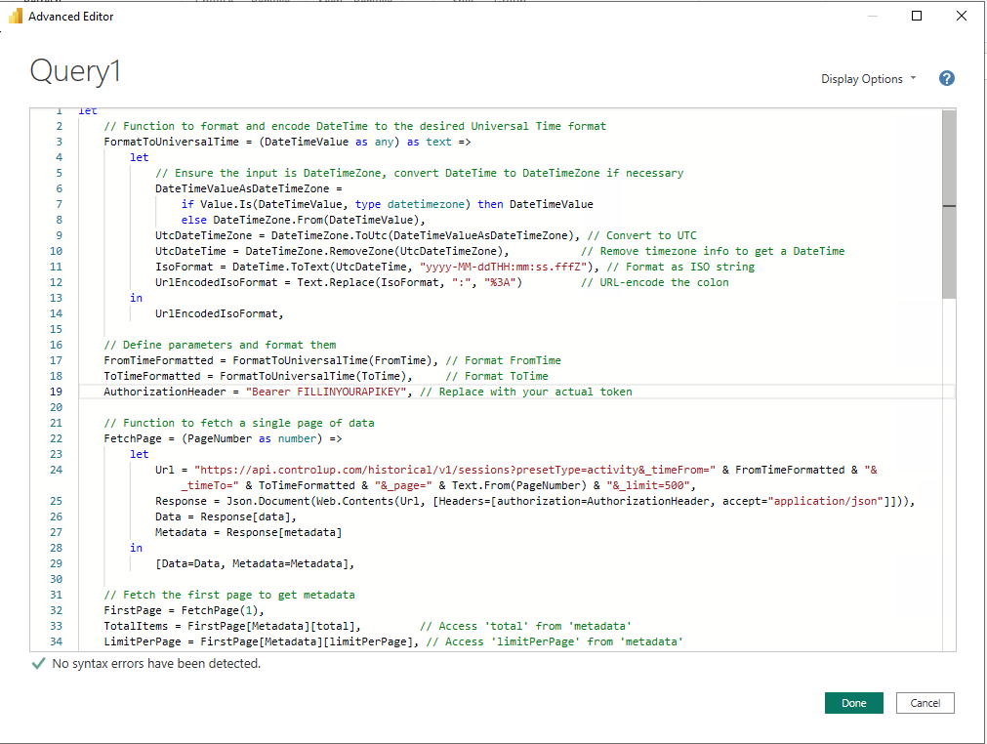
Task: Click "UtcDateTimeZone" variable on line 9
Action: (x=203, y=235)
